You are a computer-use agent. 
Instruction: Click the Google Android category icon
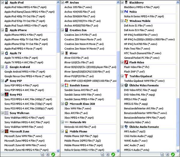(6, 67)
